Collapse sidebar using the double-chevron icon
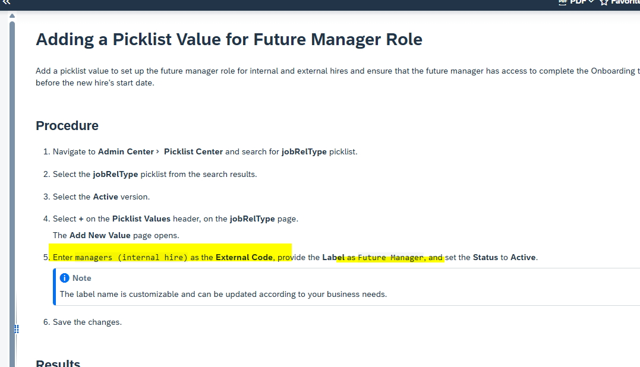The width and height of the screenshot is (640, 367). pyautogui.click(x=5, y=3)
